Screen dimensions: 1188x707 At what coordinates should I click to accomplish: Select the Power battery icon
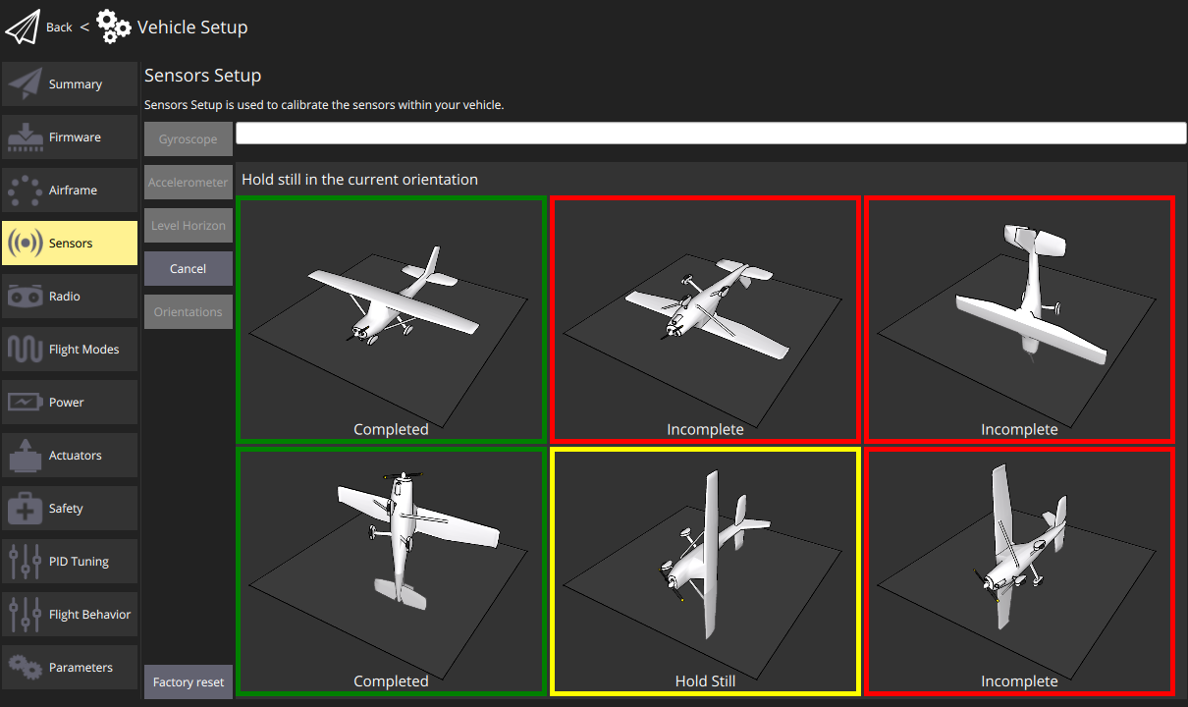[x=25, y=403]
